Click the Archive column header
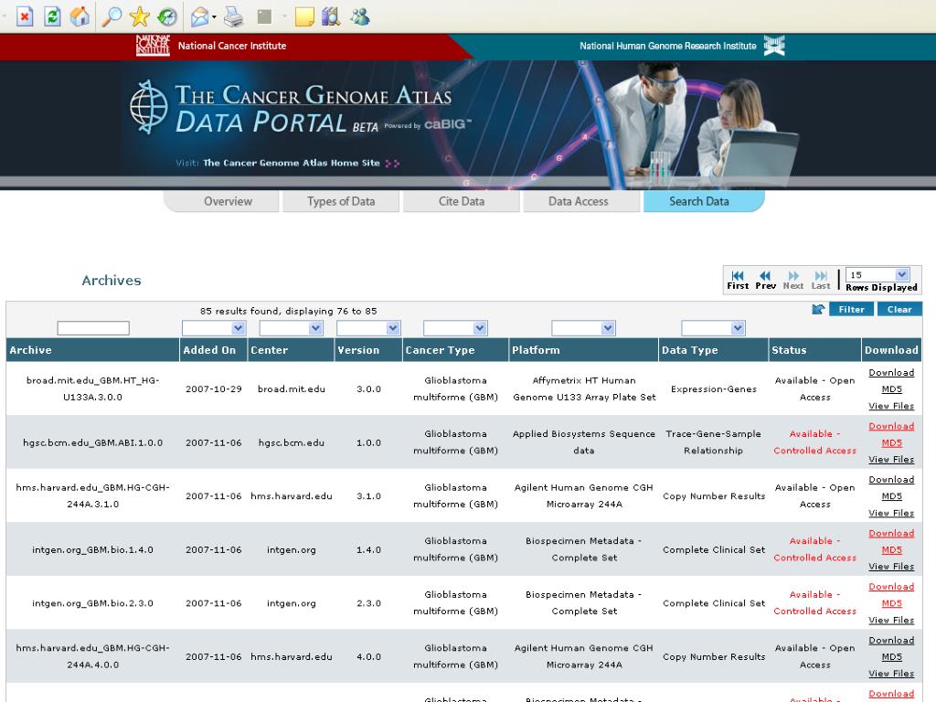Image resolution: width=936 pixels, height=702 pixels. tap(92, 350)
